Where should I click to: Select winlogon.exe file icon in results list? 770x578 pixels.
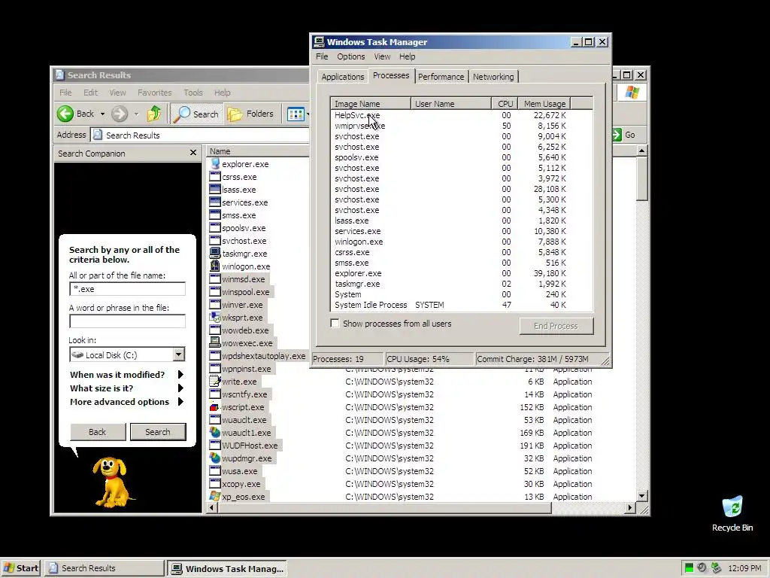[x=214, y=266]
